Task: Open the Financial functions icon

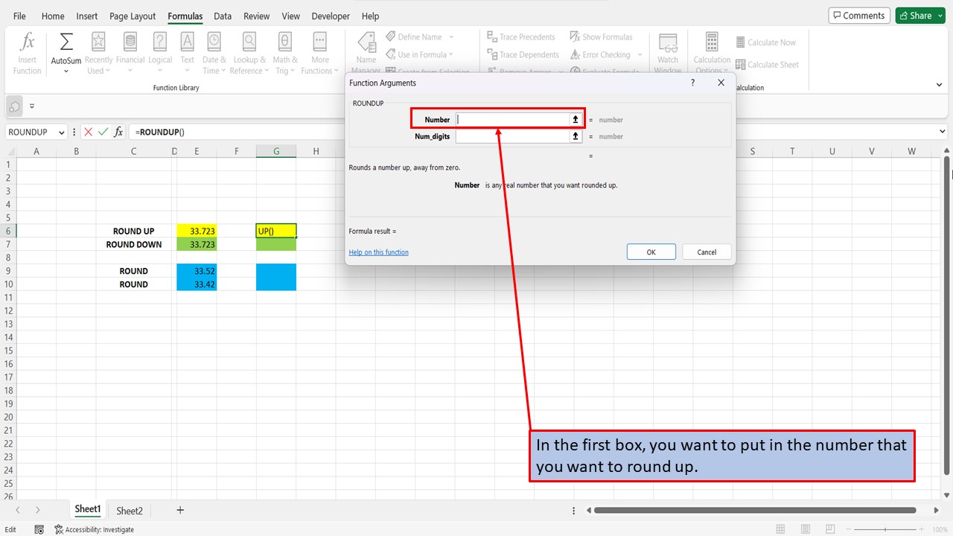Action: tap(130, 51)
